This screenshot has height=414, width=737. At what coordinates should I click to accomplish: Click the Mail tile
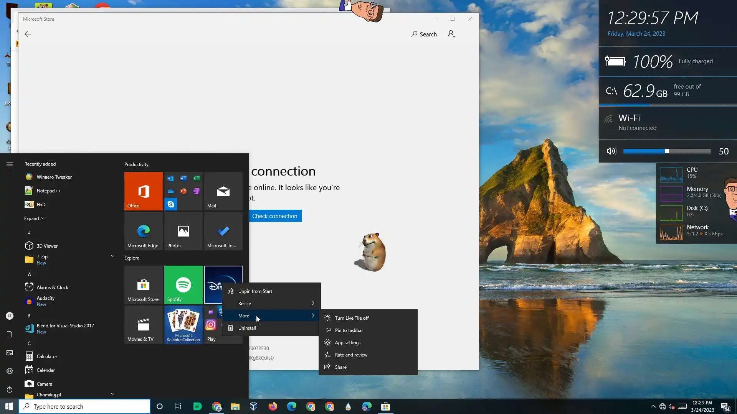point(223,191)
